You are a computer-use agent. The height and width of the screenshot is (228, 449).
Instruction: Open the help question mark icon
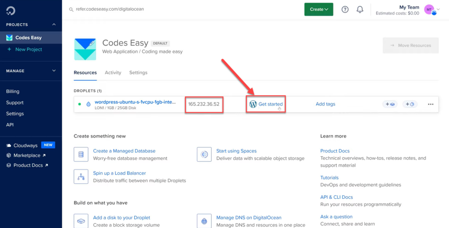point(345,10)
